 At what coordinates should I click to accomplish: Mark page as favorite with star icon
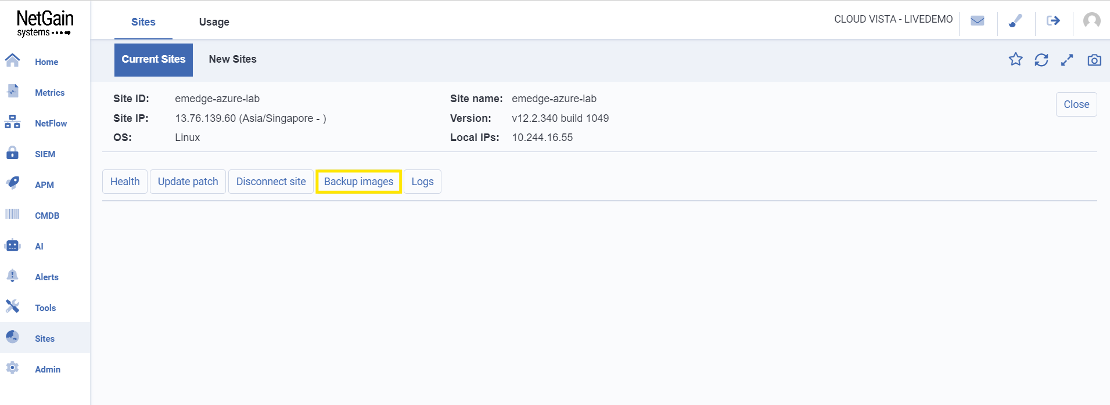click(x=1015, y=59)
